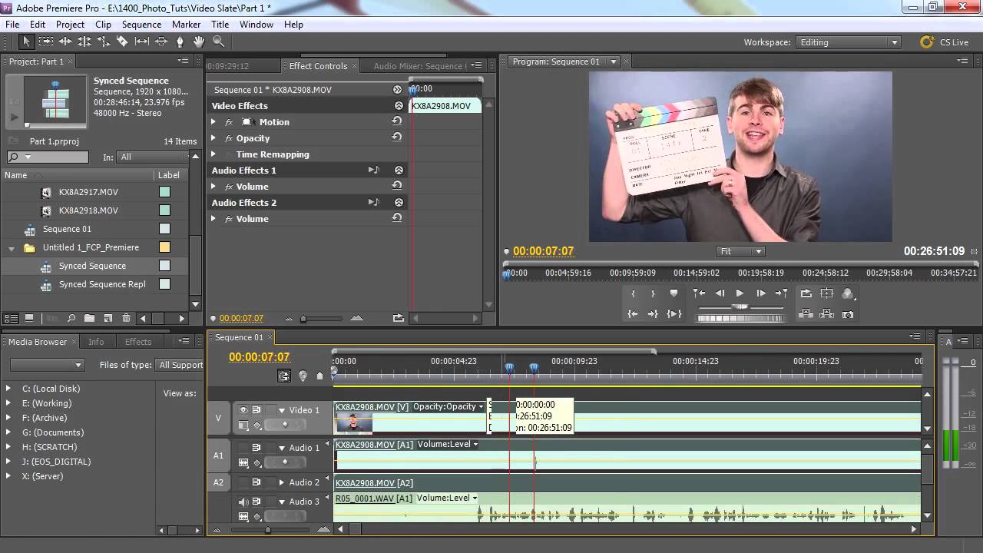Collapse the Video 1 track

coord(282,410)
